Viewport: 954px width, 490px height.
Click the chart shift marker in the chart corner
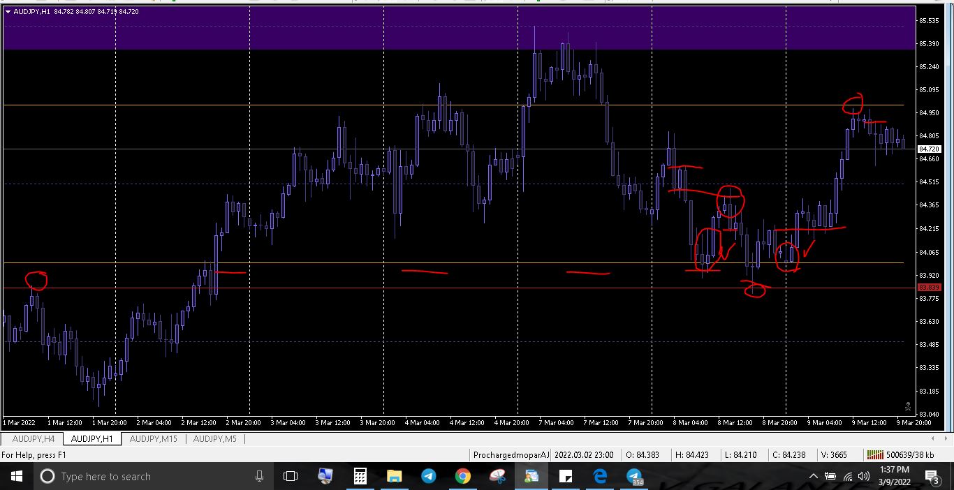[908, 406]
